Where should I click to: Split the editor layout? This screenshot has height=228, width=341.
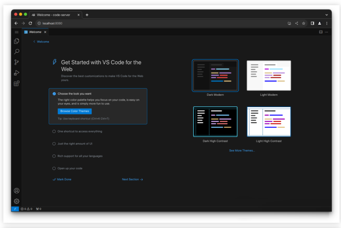coord(321,32)
